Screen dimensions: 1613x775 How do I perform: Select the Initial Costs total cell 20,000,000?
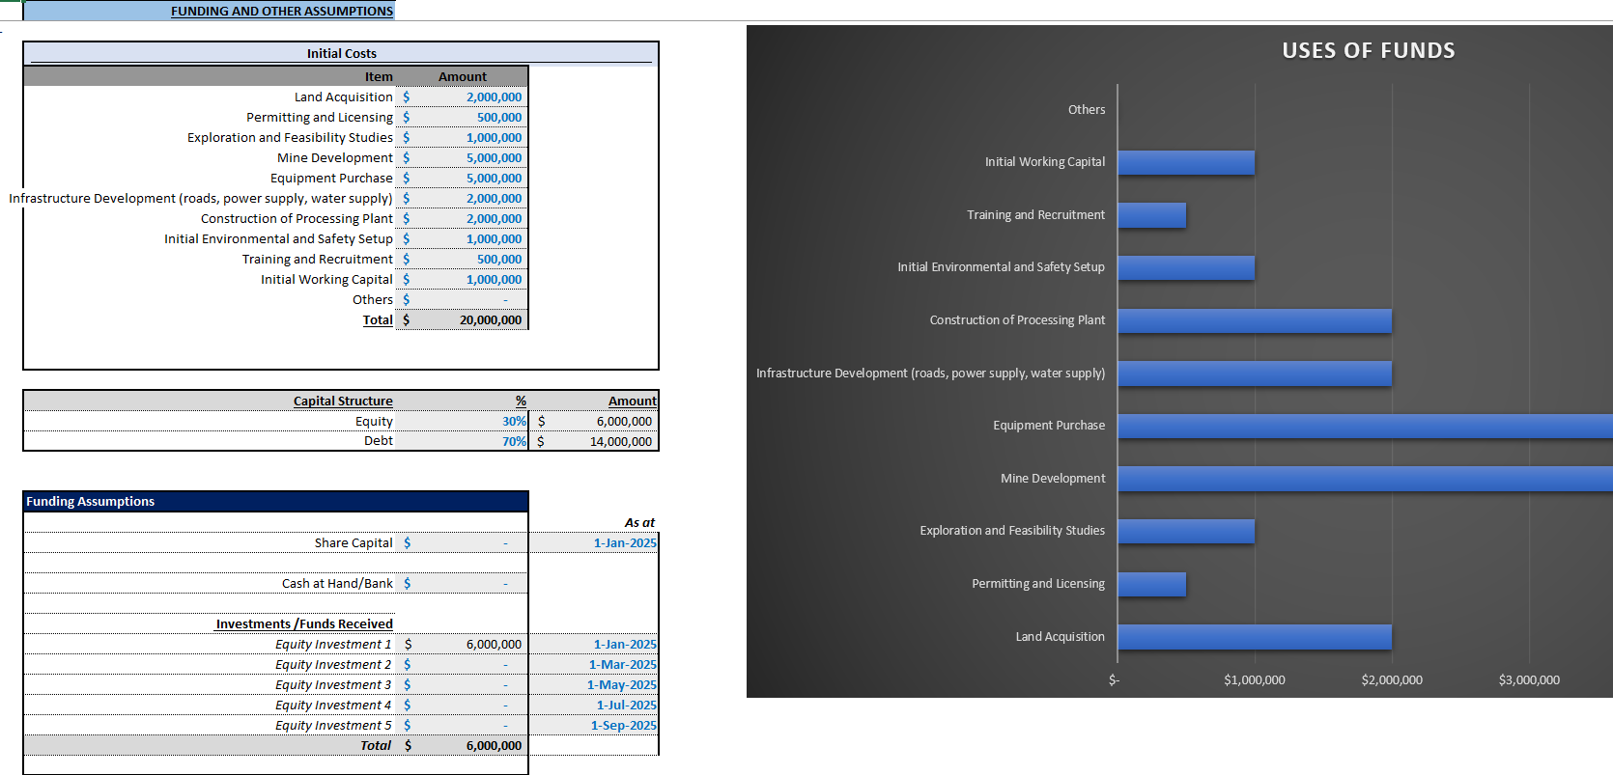[x=462, y=319]
